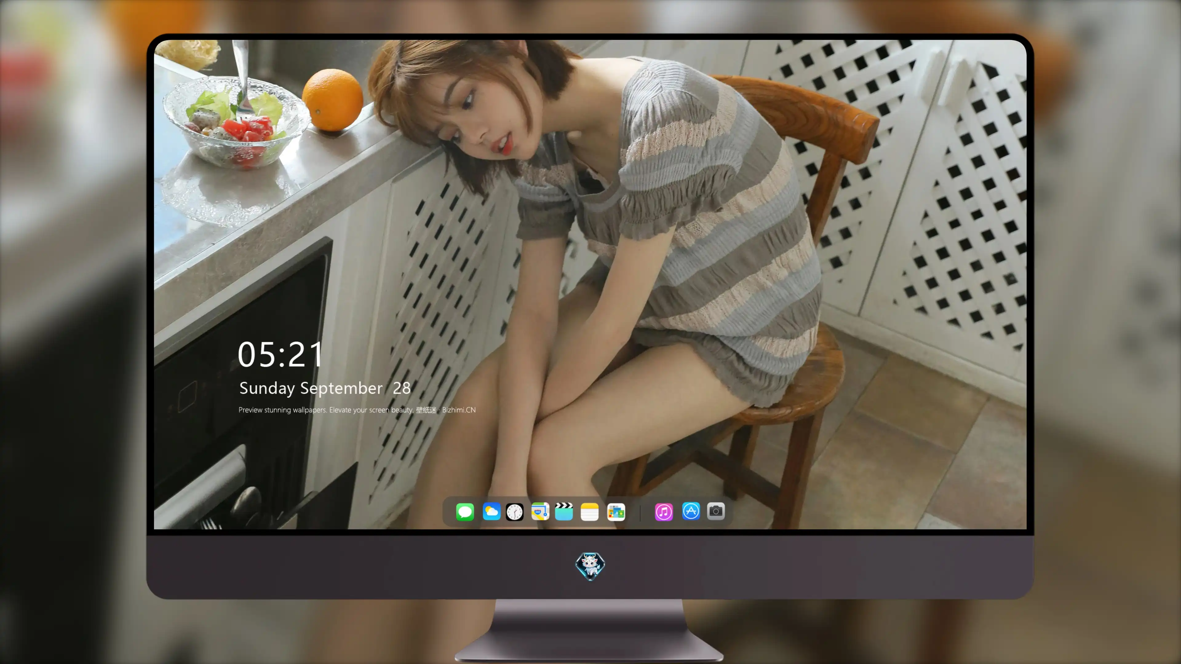Screen dimensions: 1181x664
Task: Click the dragon logo on monitor chin
Action: point(590,566)
